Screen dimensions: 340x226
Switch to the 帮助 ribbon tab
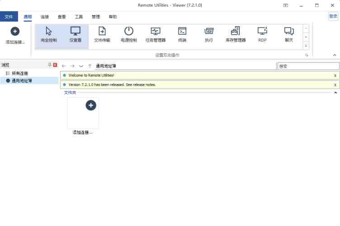113,17
